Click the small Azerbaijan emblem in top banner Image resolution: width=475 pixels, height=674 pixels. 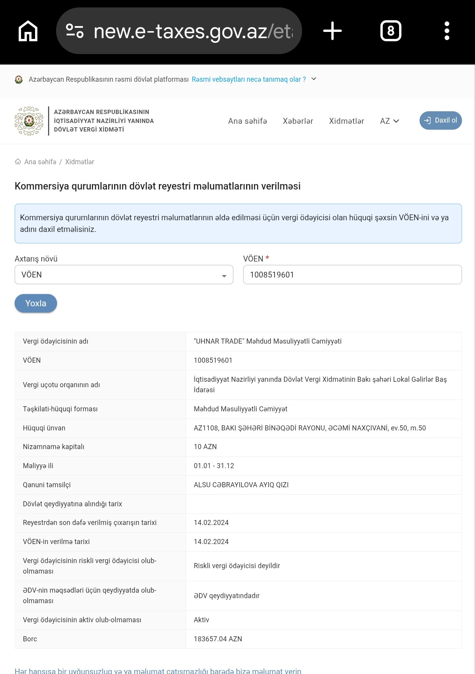coord(19,79)
